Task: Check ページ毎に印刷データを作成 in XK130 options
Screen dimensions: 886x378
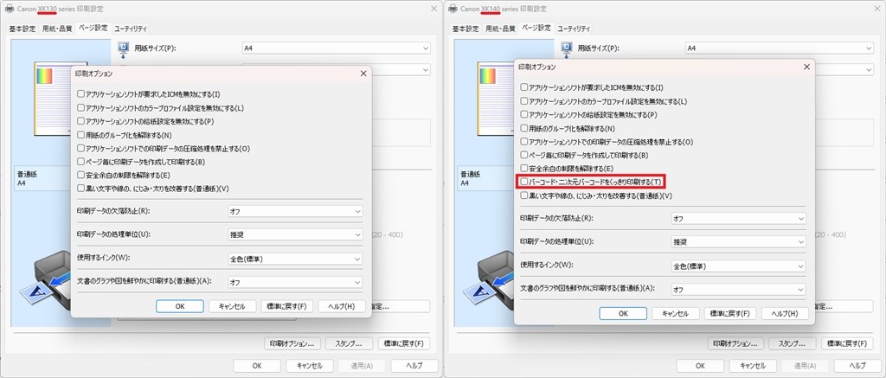Action: [80, 162]
